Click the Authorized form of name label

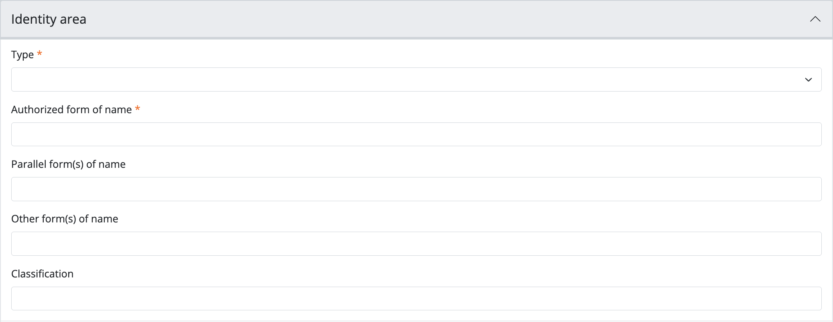click(x=71, y=110)
